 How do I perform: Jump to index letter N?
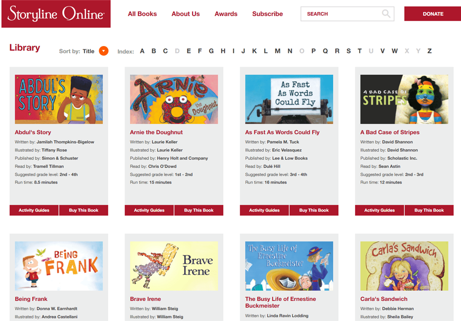[x=290, y=51]
